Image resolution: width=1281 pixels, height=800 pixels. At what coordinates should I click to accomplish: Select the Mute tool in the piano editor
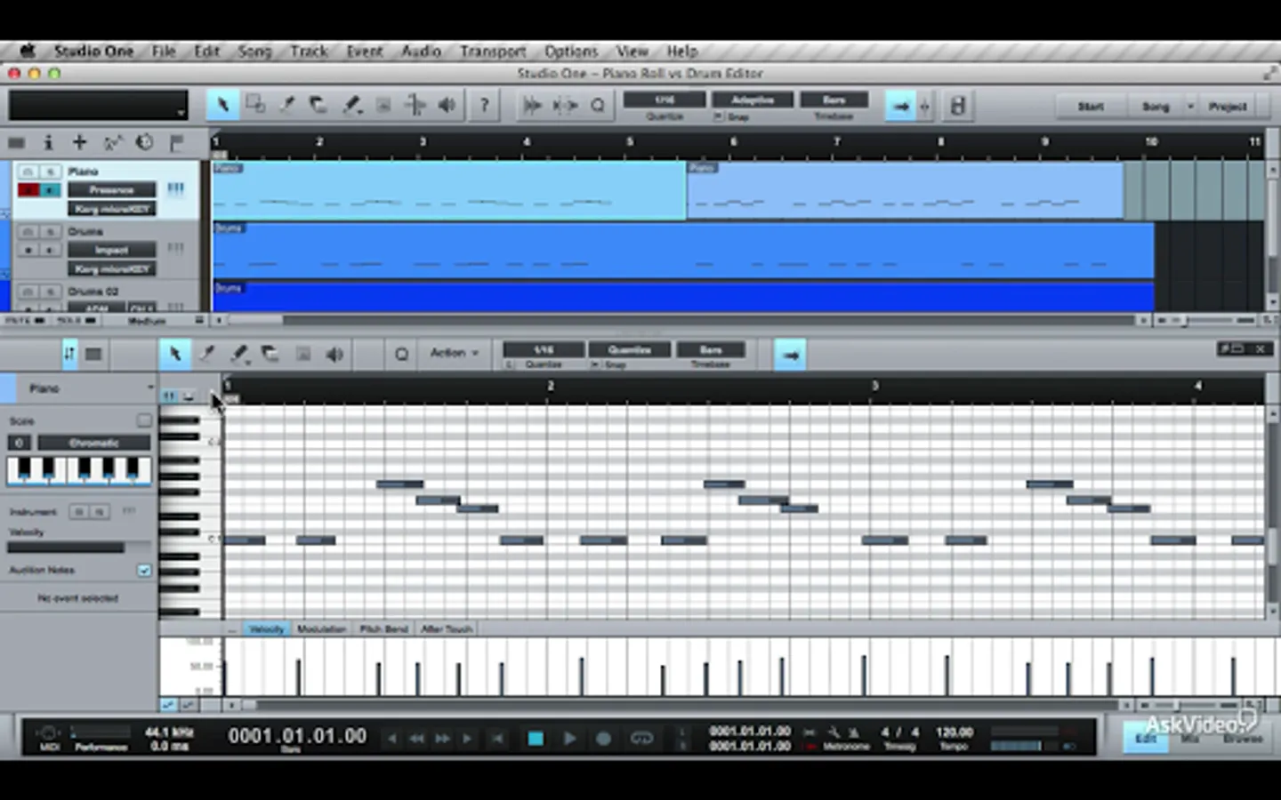coord(303,354)
